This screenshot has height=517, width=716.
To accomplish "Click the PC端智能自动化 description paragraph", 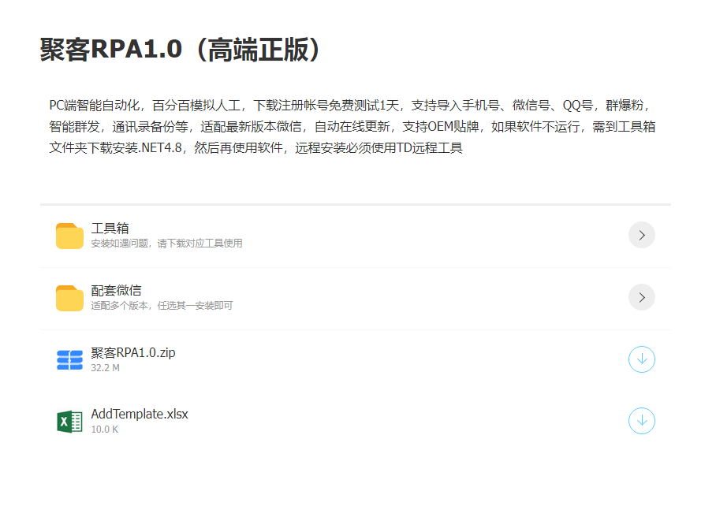I will point(352,126).
